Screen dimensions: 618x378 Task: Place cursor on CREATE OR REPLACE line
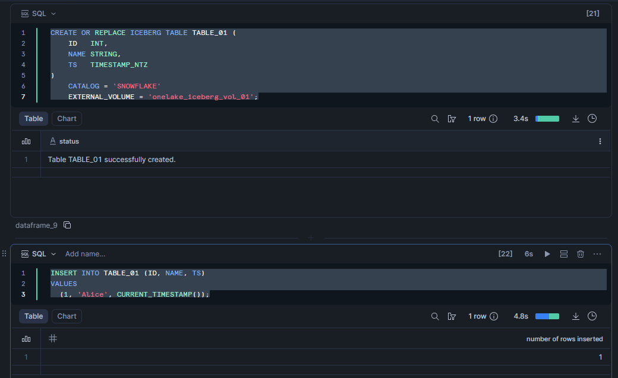[143, 33]
